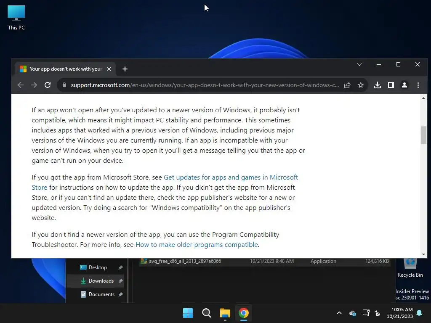Click OneDrive cloud tray icon
The width and height of the screenshot is (431, 323).
[353, 313]
